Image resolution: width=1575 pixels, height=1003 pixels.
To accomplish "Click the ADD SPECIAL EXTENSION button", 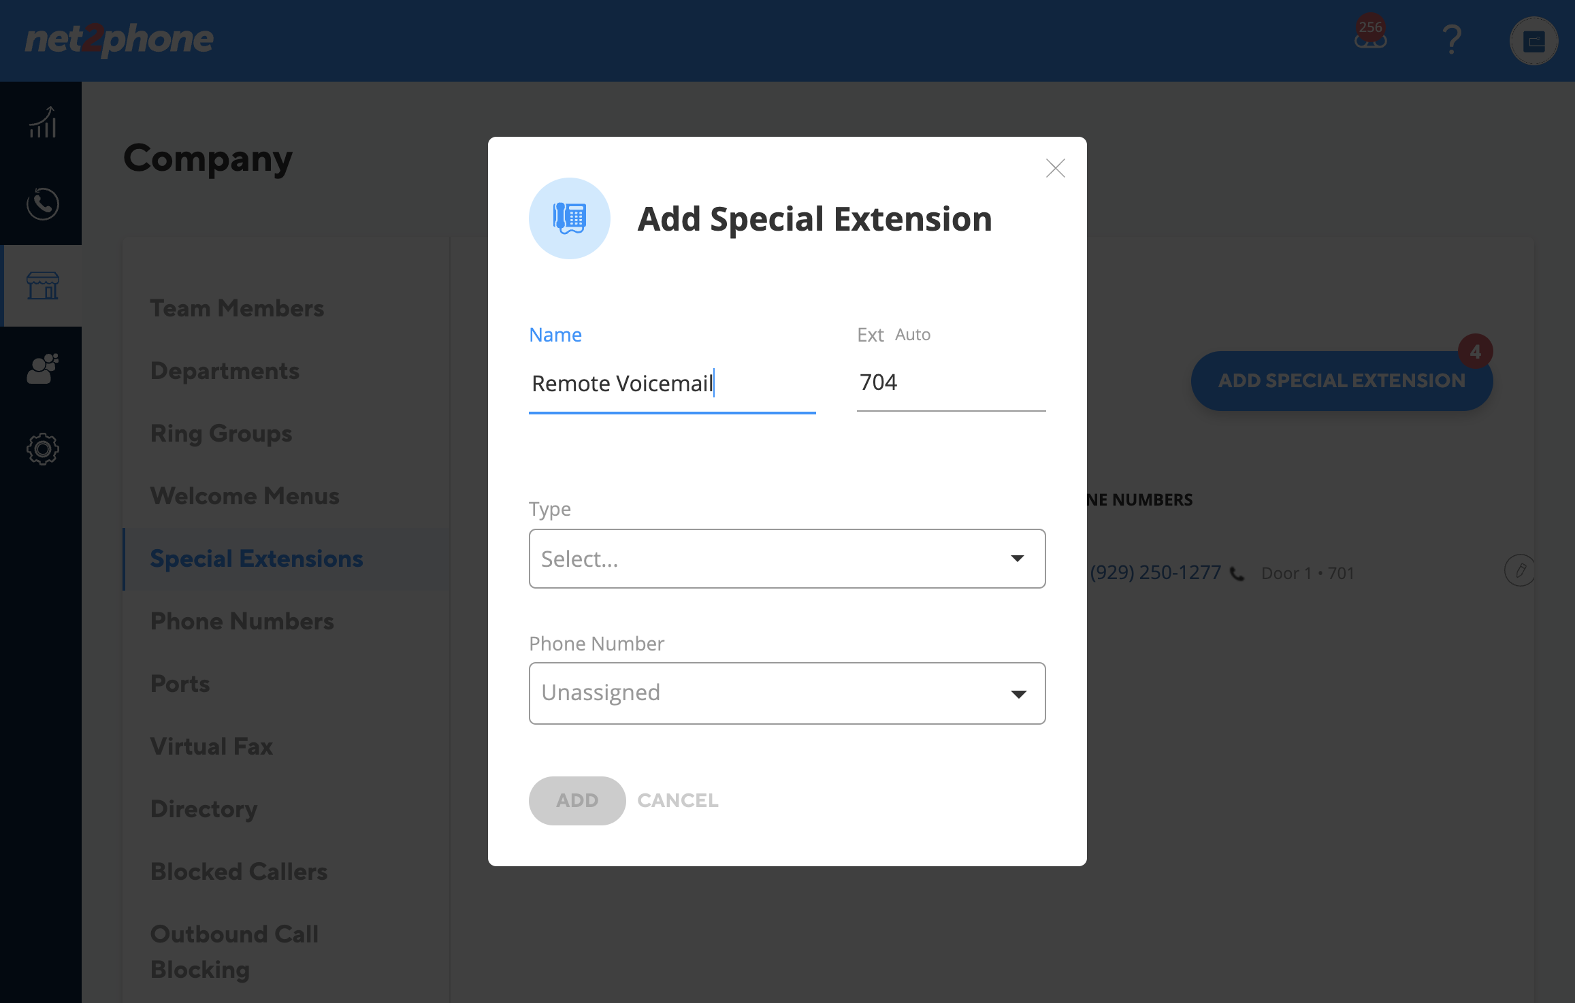I will [x=1342, y=380].
